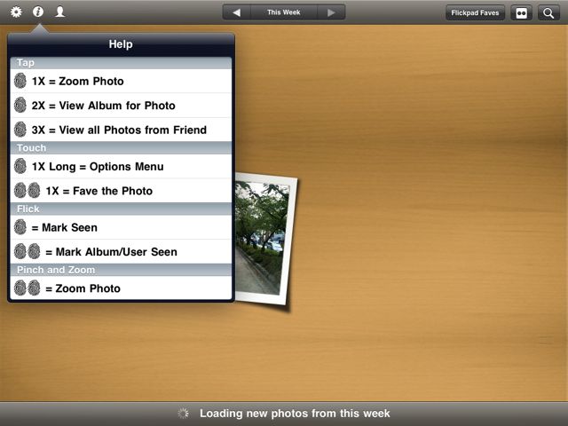Open search with magnifier icon
This screenshot has width=568, height=426.
point(548,13)
